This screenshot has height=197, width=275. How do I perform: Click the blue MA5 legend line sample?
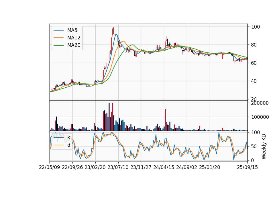click(x=58, y=30)
